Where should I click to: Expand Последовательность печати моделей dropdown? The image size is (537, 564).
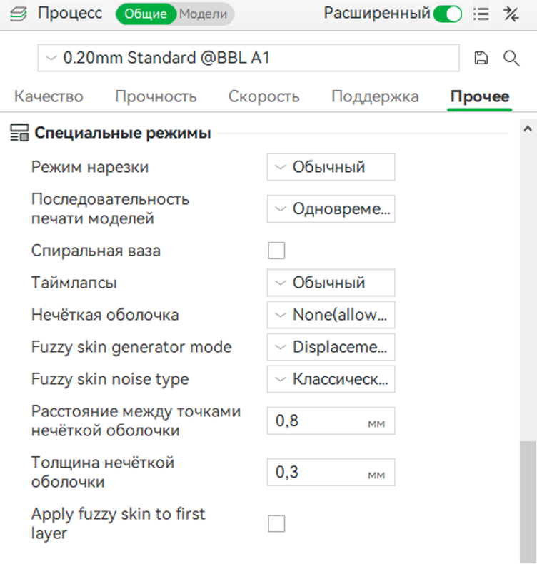(x=331, y=209)
